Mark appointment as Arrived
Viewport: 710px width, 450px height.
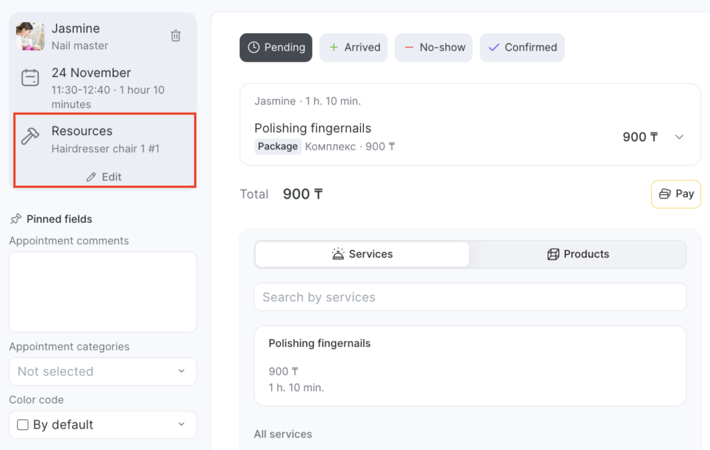(x=354, y=48)
